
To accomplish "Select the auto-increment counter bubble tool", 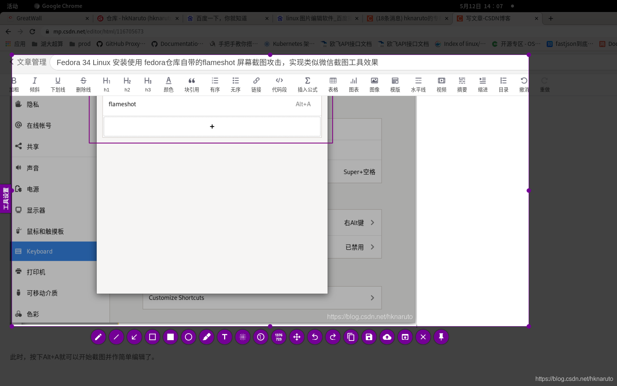I will (261, 337).
